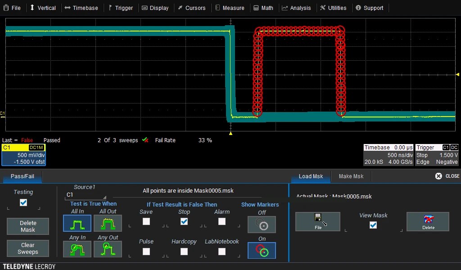Image resolution: width=461 pixels, height=270 pixels.
Task: Select the All Out test condition icon
Action: [108, 223]
